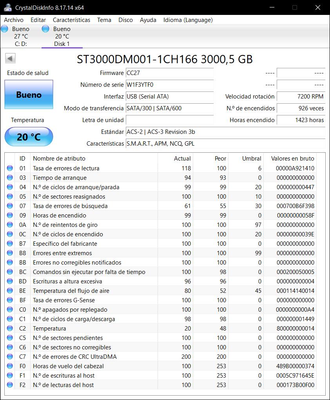Click status orb of G-Sense error rate row
Viewport: 330px width, 400px height.
click(x=10, y=300)
